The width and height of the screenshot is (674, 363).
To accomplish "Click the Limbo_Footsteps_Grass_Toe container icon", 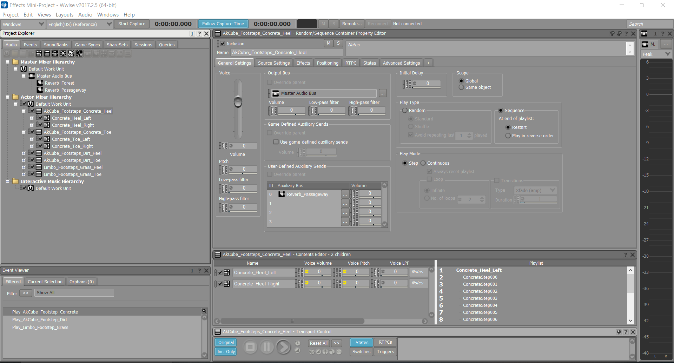I will [39, 174].
